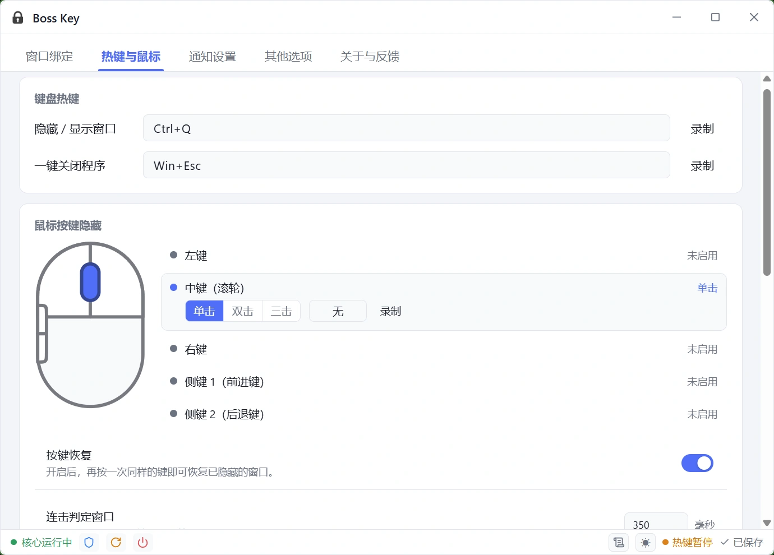Switch to the 热键与鼠标 tab
The height and width of the screenshot is (555, 774).
(131, 57)
